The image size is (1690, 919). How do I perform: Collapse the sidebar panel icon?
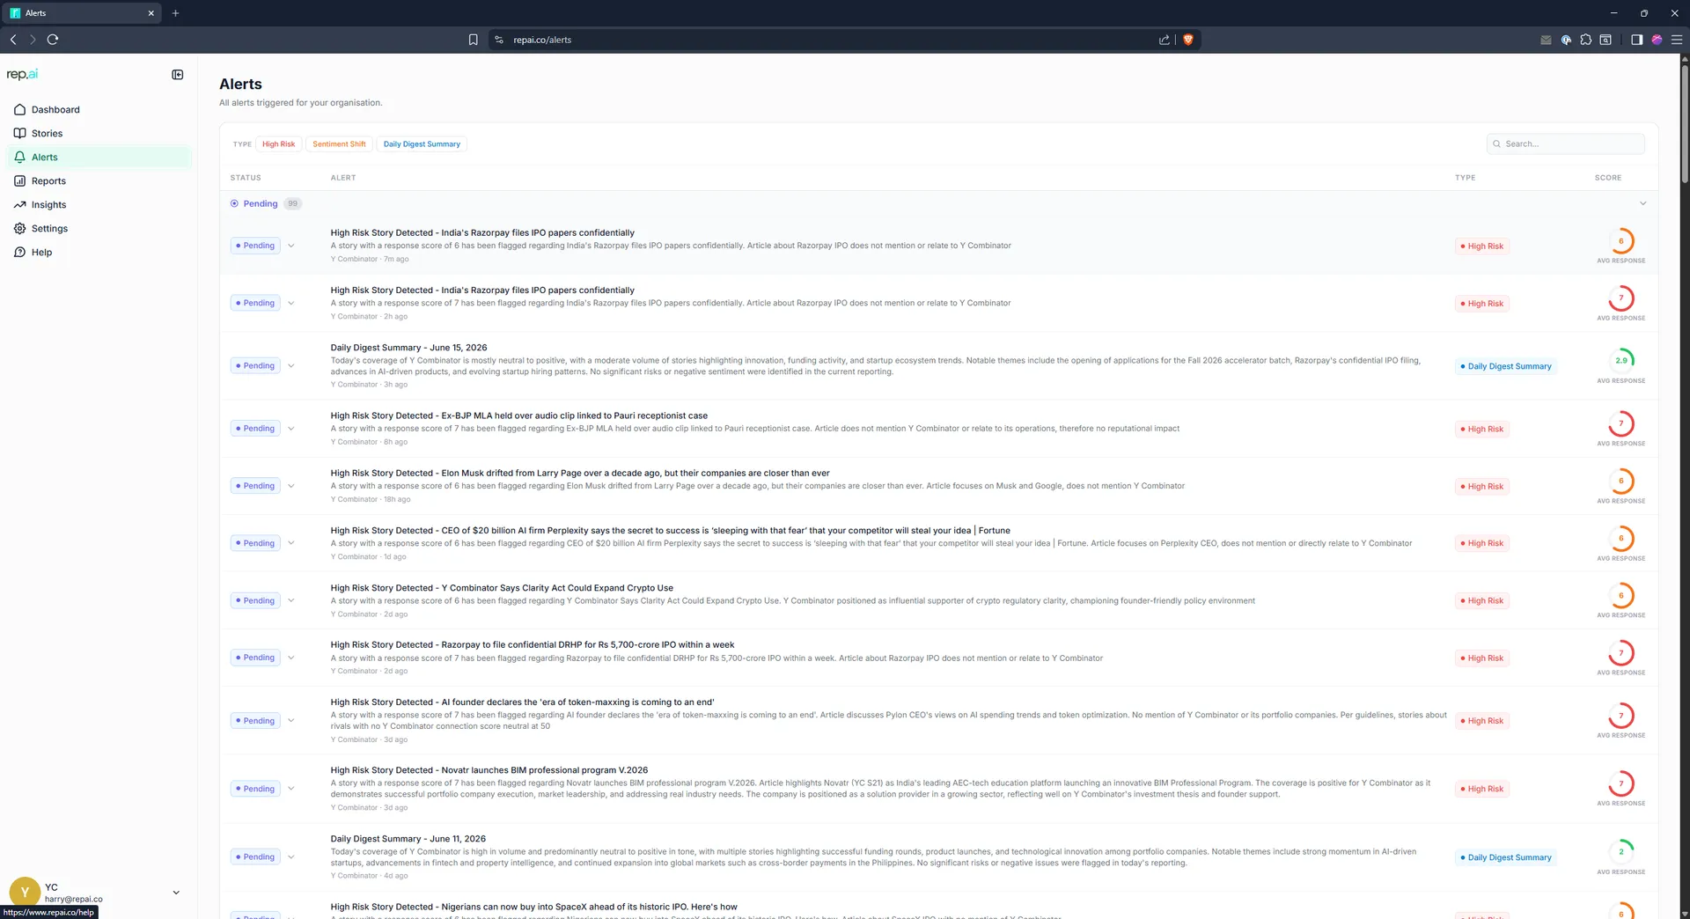click(178, 75)
